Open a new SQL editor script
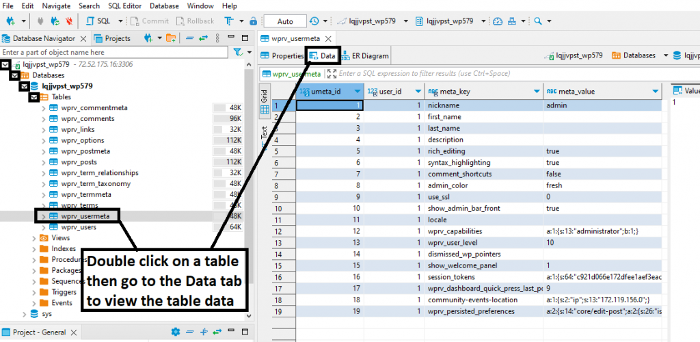This screenshot has width=700, height=342. pos(100,21)
